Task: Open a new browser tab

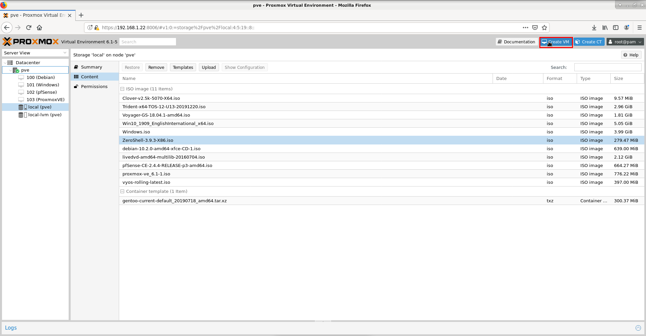Action: click(x=81, y=15)
